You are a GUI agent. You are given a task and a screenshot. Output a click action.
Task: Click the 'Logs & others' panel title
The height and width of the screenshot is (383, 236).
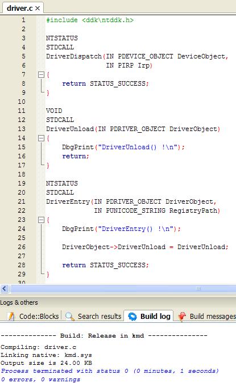tap(19, 302)
